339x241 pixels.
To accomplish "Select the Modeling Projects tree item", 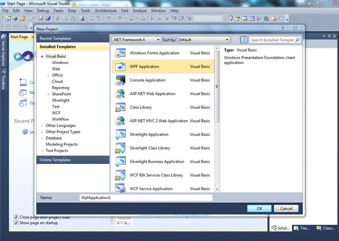I will [x=61, y=144].
